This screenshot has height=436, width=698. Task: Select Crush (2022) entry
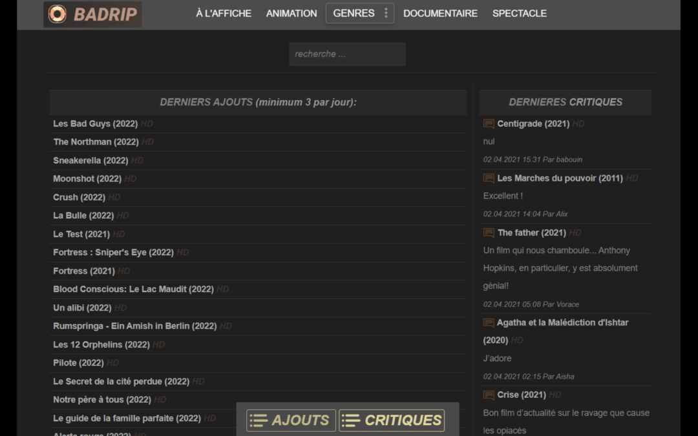pyautogui.click(x=79, y=197)
